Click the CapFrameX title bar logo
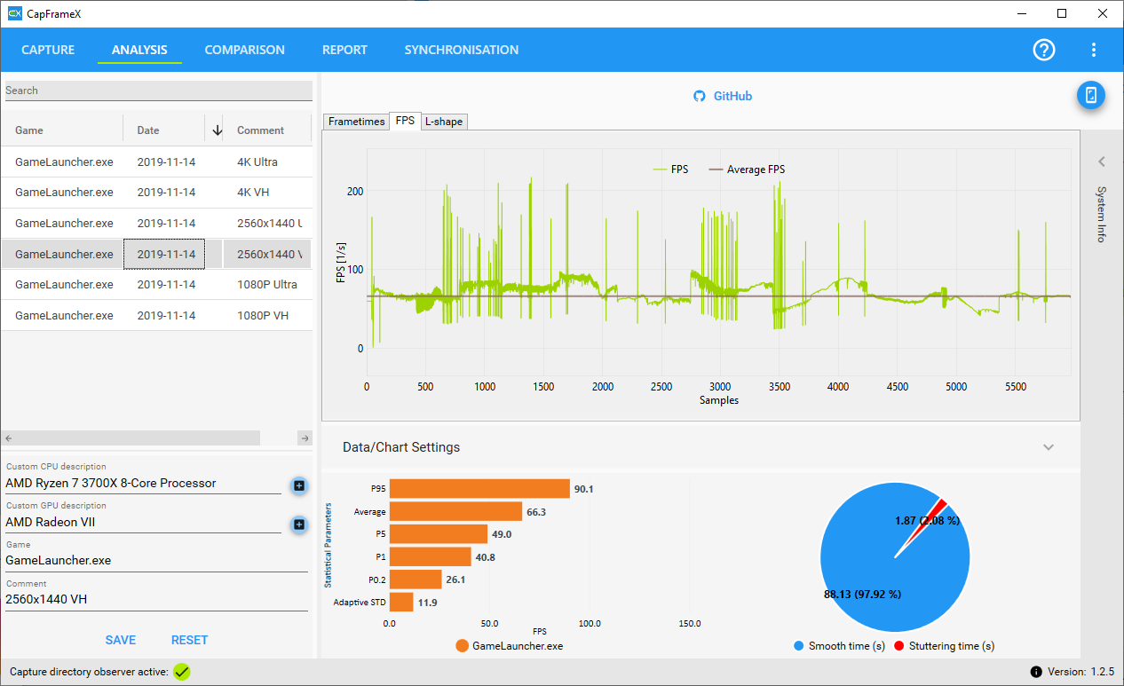Viewport: 1124px width, 686px height. [14, 13]
